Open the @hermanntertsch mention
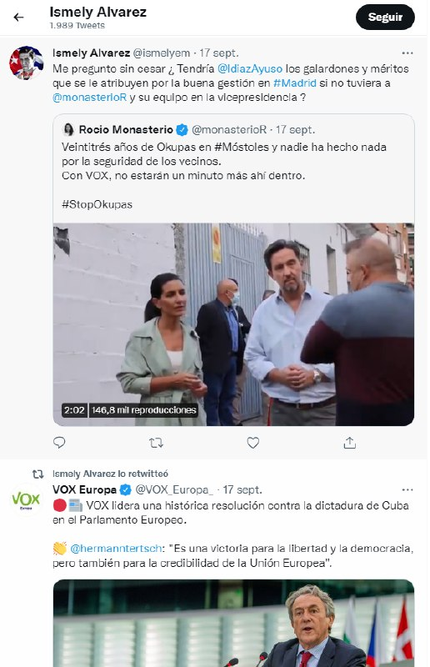The image size is (430, 667). (116, 549)
